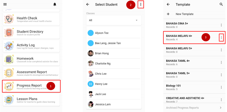Select Brian Hong's profile photo
This screenshot has height=112, width=227.
click(91, 53)
